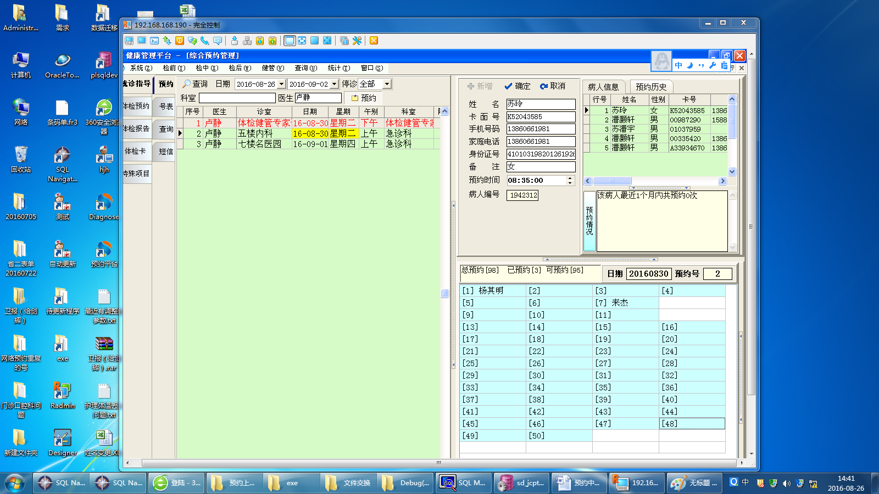Click the orange X disconnect toolbar icon
Screen dimensions: 879x494
(x=374, y=41)
